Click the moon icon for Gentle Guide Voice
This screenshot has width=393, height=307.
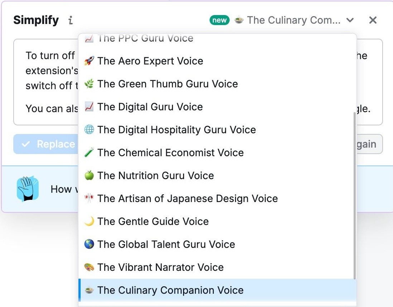(x=89, y=221)
